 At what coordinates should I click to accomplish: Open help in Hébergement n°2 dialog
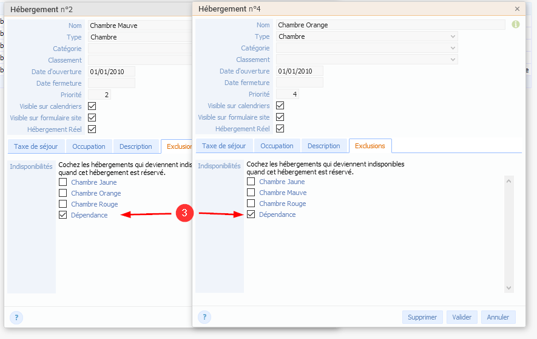[x=16, y=317]
